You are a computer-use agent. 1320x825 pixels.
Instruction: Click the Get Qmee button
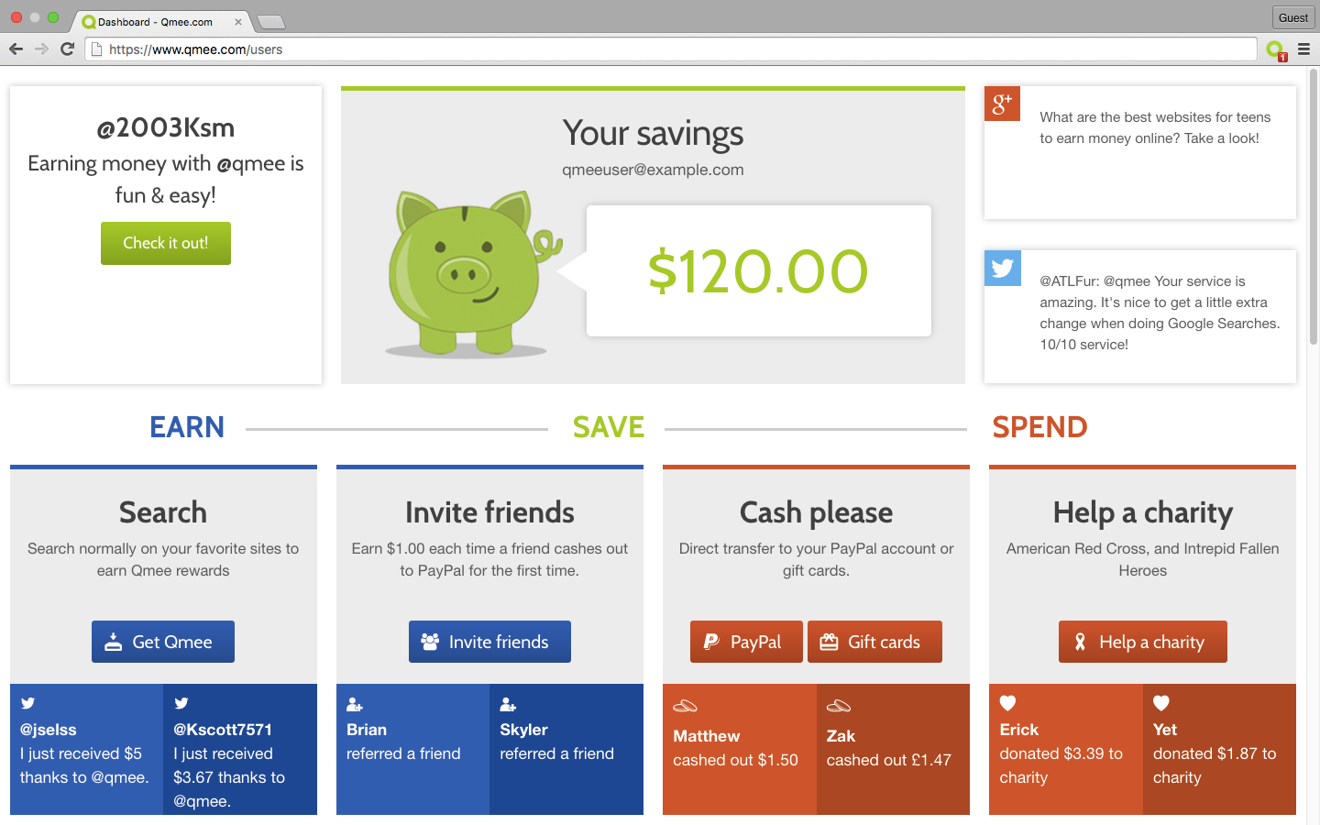(163, 642)
